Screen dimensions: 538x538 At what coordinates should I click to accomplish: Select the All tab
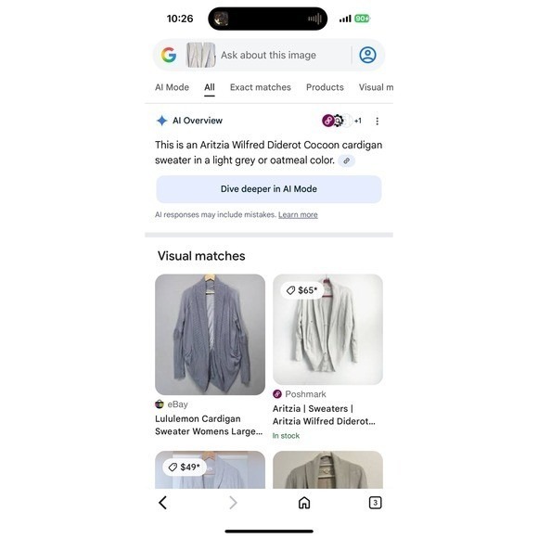click(x=210, y=87)
